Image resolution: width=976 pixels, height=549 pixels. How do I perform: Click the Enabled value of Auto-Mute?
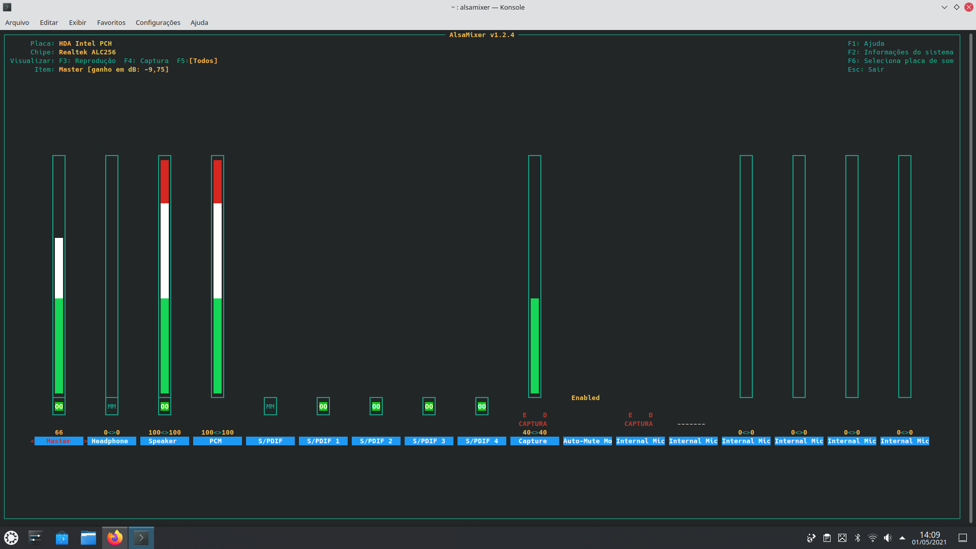(586, 398)
